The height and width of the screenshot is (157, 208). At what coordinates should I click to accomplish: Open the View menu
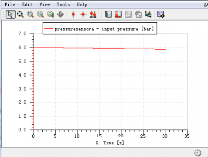coord(44,4)
